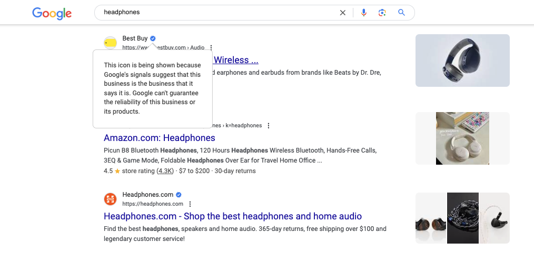Click the orange Headphones.com favicon
The height and width of the screenshot is (262, 534).
coord(110,199)
